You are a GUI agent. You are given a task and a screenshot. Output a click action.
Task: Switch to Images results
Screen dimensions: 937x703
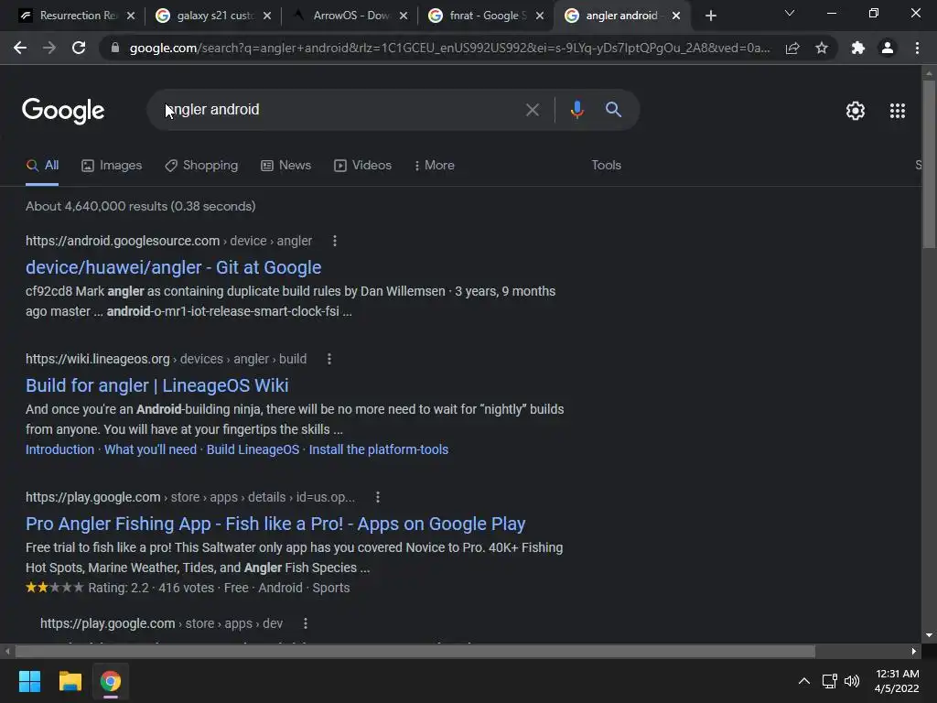point(112,166)
